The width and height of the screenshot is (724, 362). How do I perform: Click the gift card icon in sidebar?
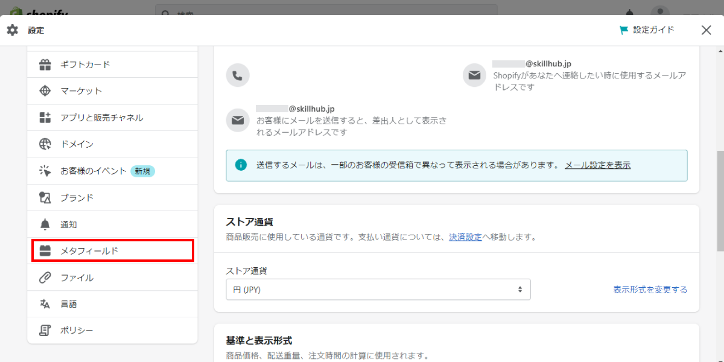(x=45, y=65)
